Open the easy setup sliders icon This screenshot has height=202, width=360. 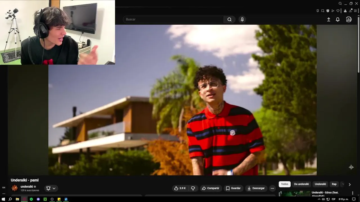pos(356,11)
